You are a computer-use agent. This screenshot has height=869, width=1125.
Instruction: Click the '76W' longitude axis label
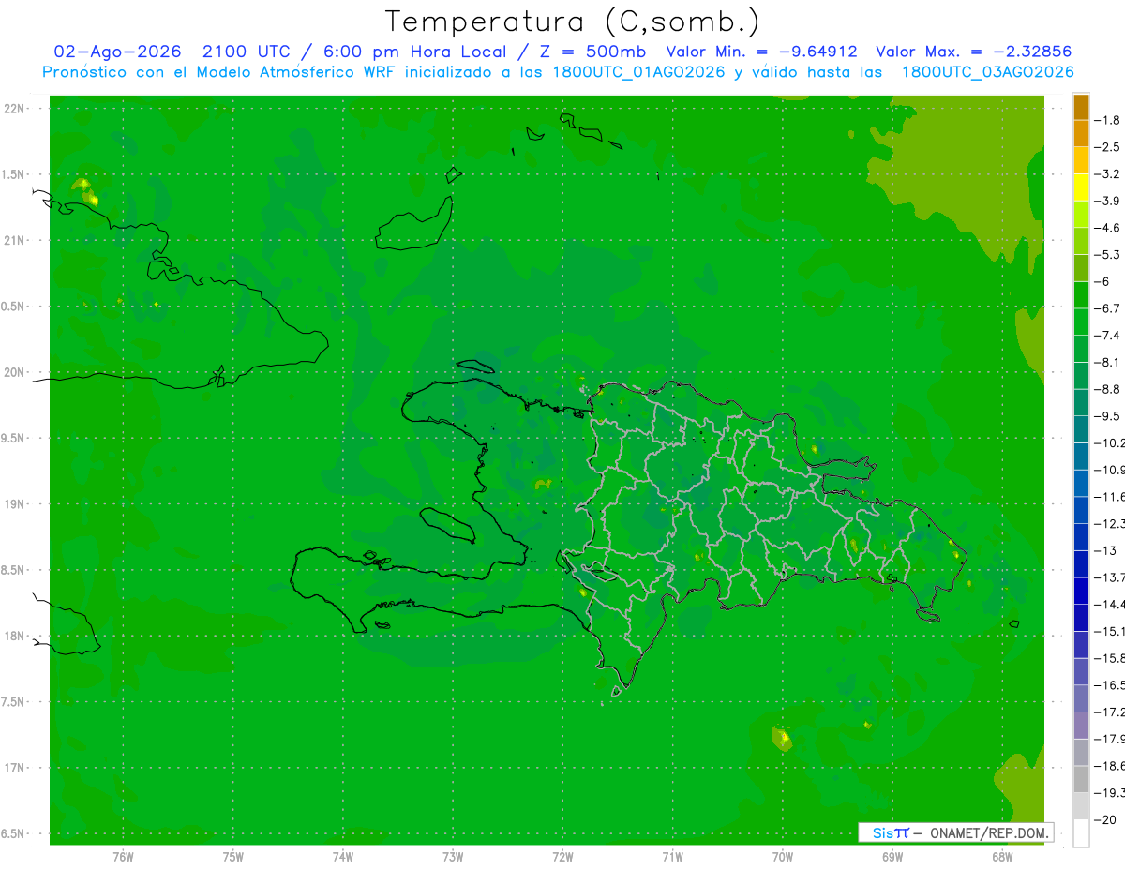(123, 857)
